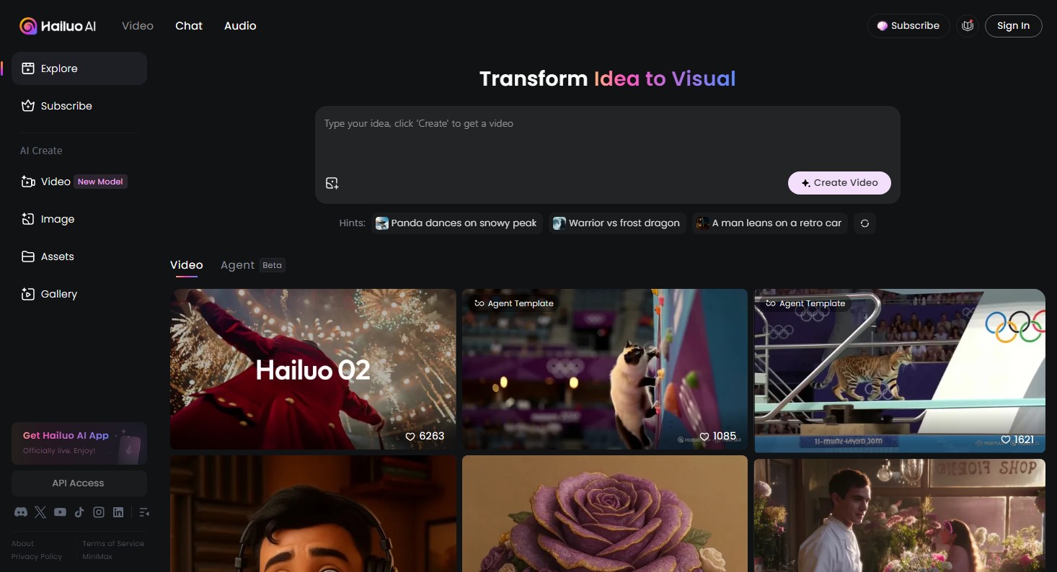Open Assets in the sidebar
Image resolution: width=1057 pixels, height=572 pixels.
(x=79, y=256)
